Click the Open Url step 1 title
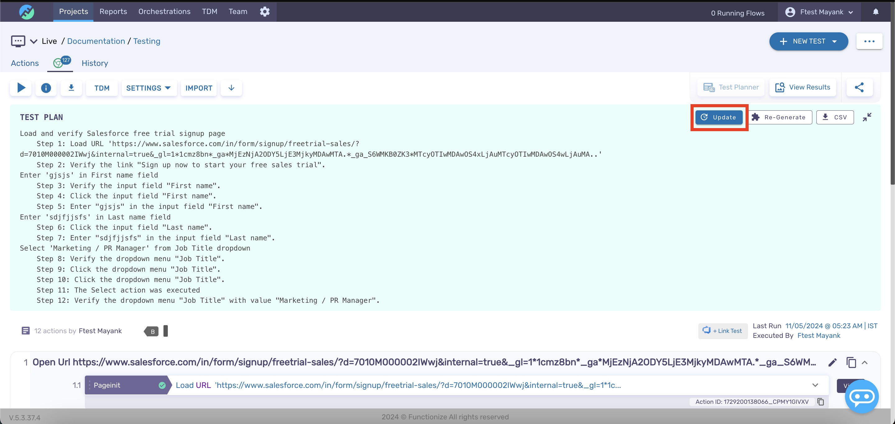 point(424,362)
